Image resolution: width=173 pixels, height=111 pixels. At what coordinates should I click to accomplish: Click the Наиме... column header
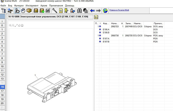(x=138, y=23)
